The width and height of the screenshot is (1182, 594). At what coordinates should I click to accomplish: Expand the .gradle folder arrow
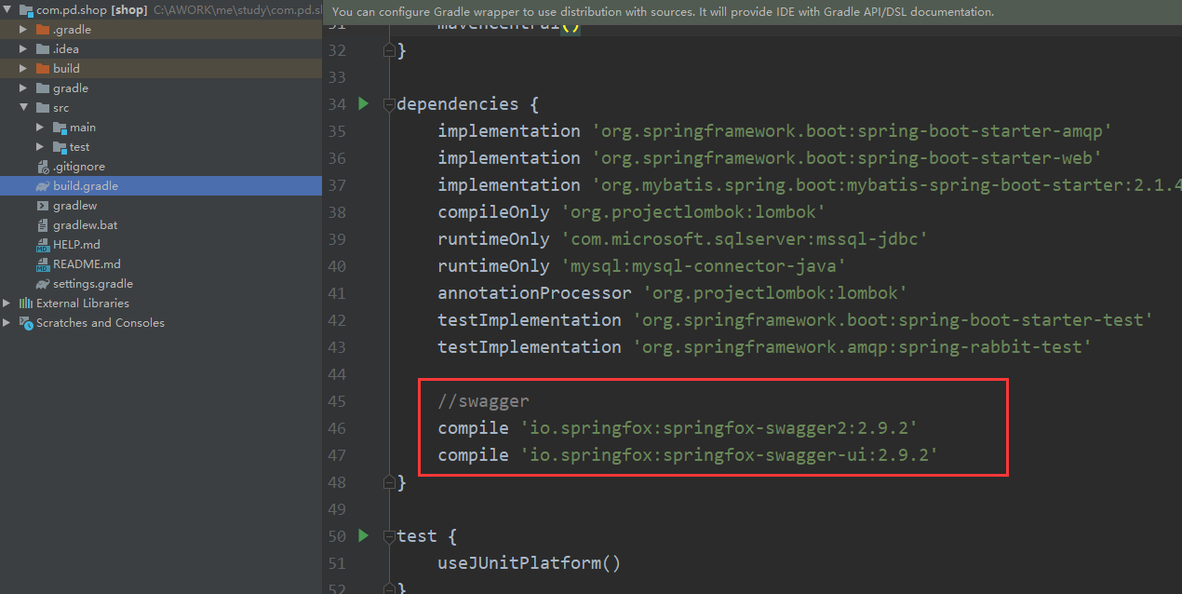23,29
